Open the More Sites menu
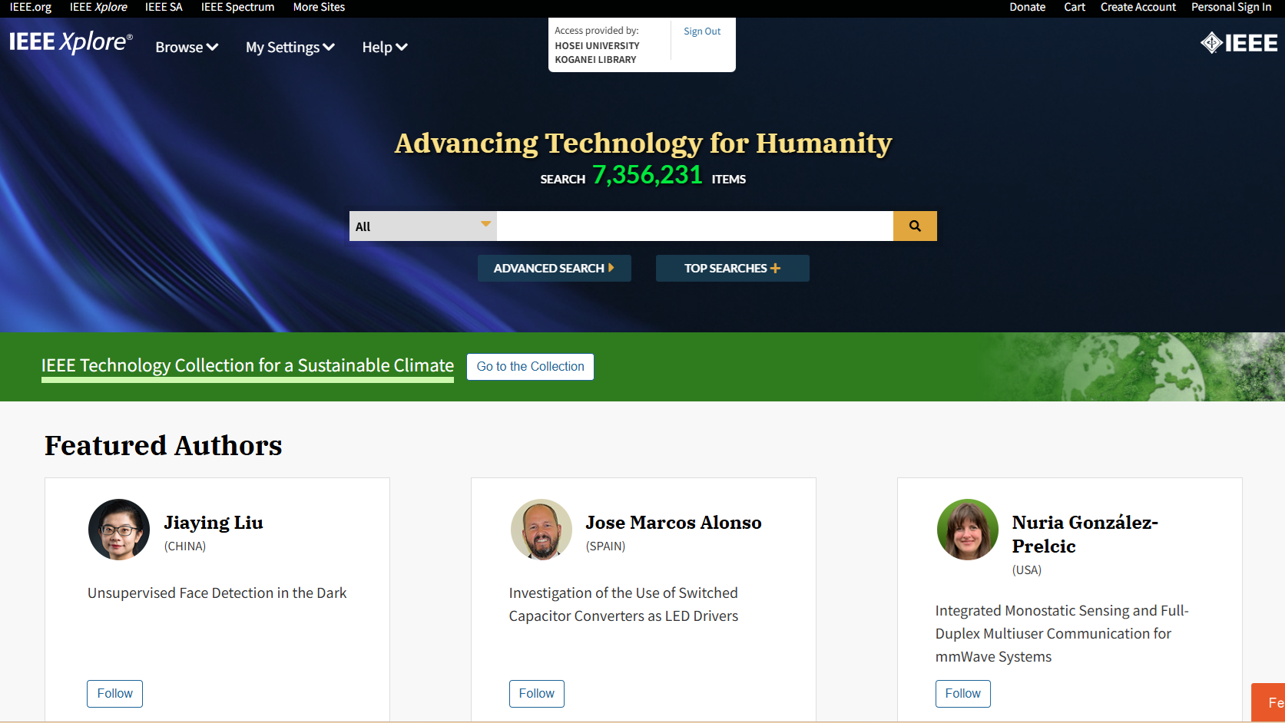 pos(319,7)
